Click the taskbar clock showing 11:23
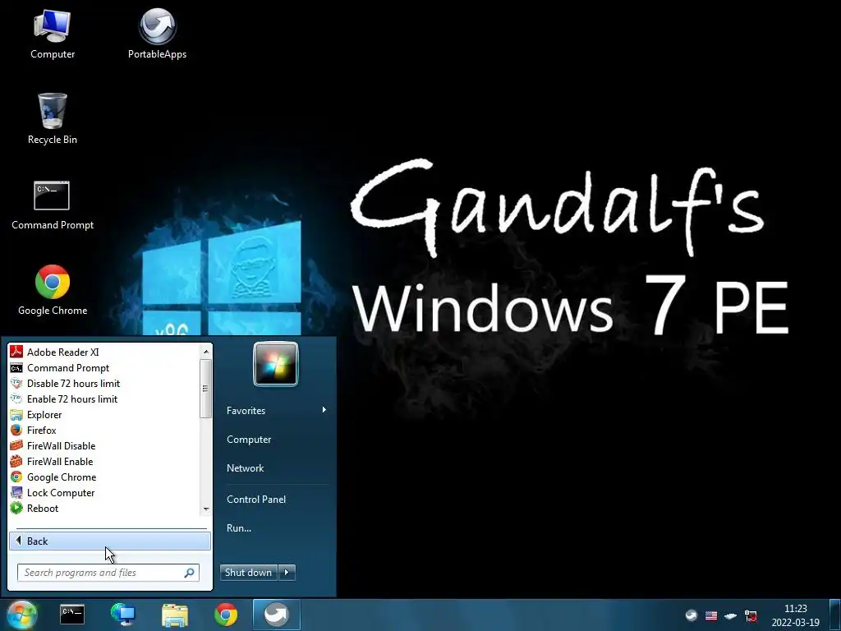The width and height of the screenshot is (841, 631). click(795, 615)
